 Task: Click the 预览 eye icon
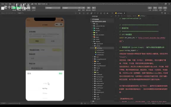pos(83,8)
